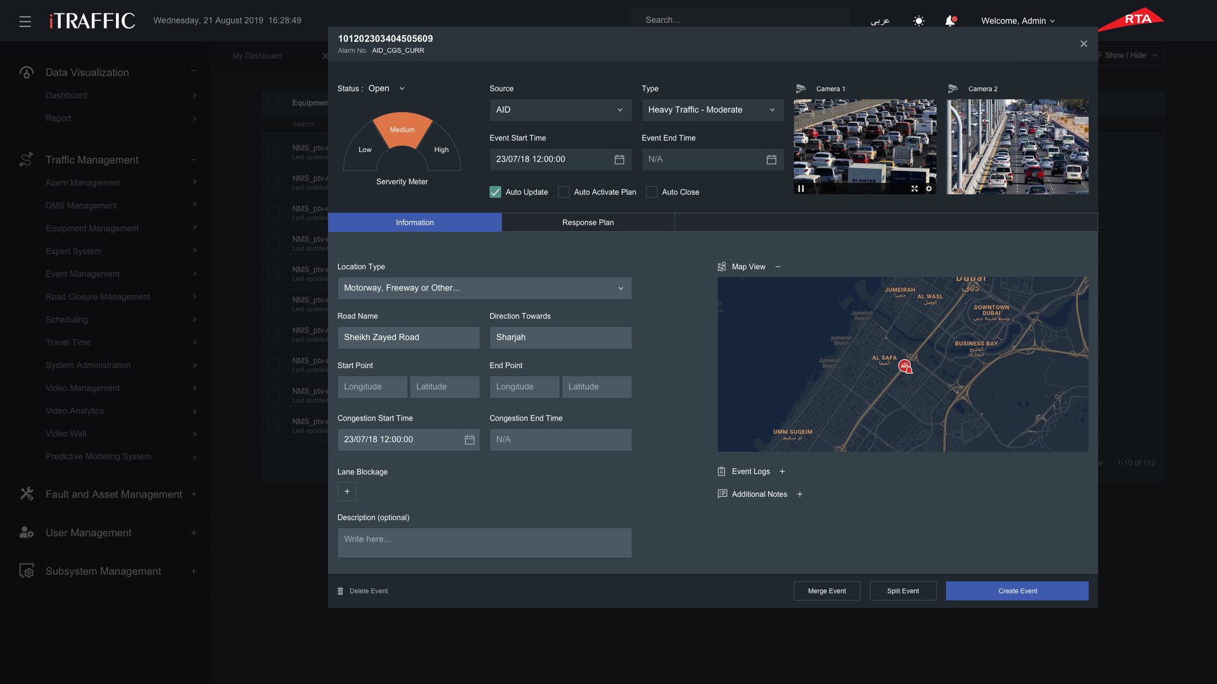
Task: Expand the User Management section
Action: point(193,533)
